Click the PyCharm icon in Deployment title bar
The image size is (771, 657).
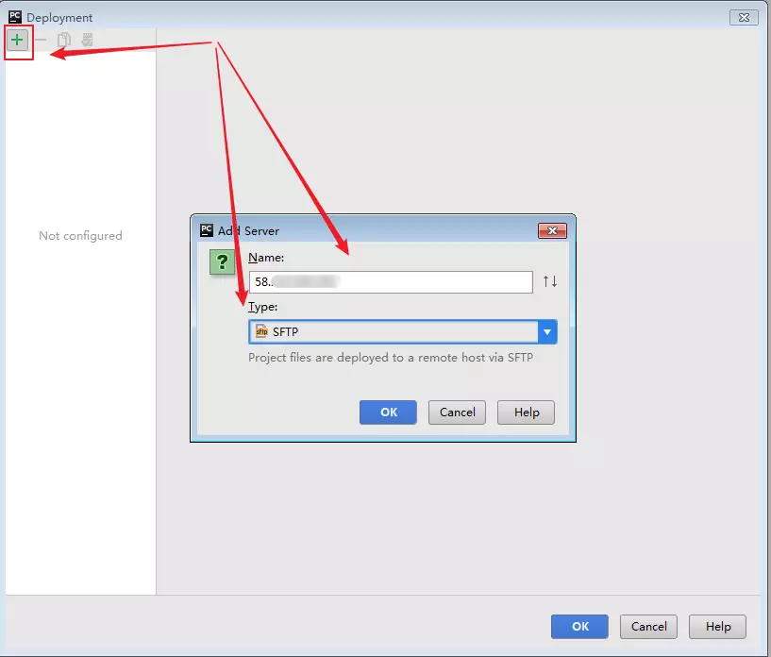(x=15, y=17)
